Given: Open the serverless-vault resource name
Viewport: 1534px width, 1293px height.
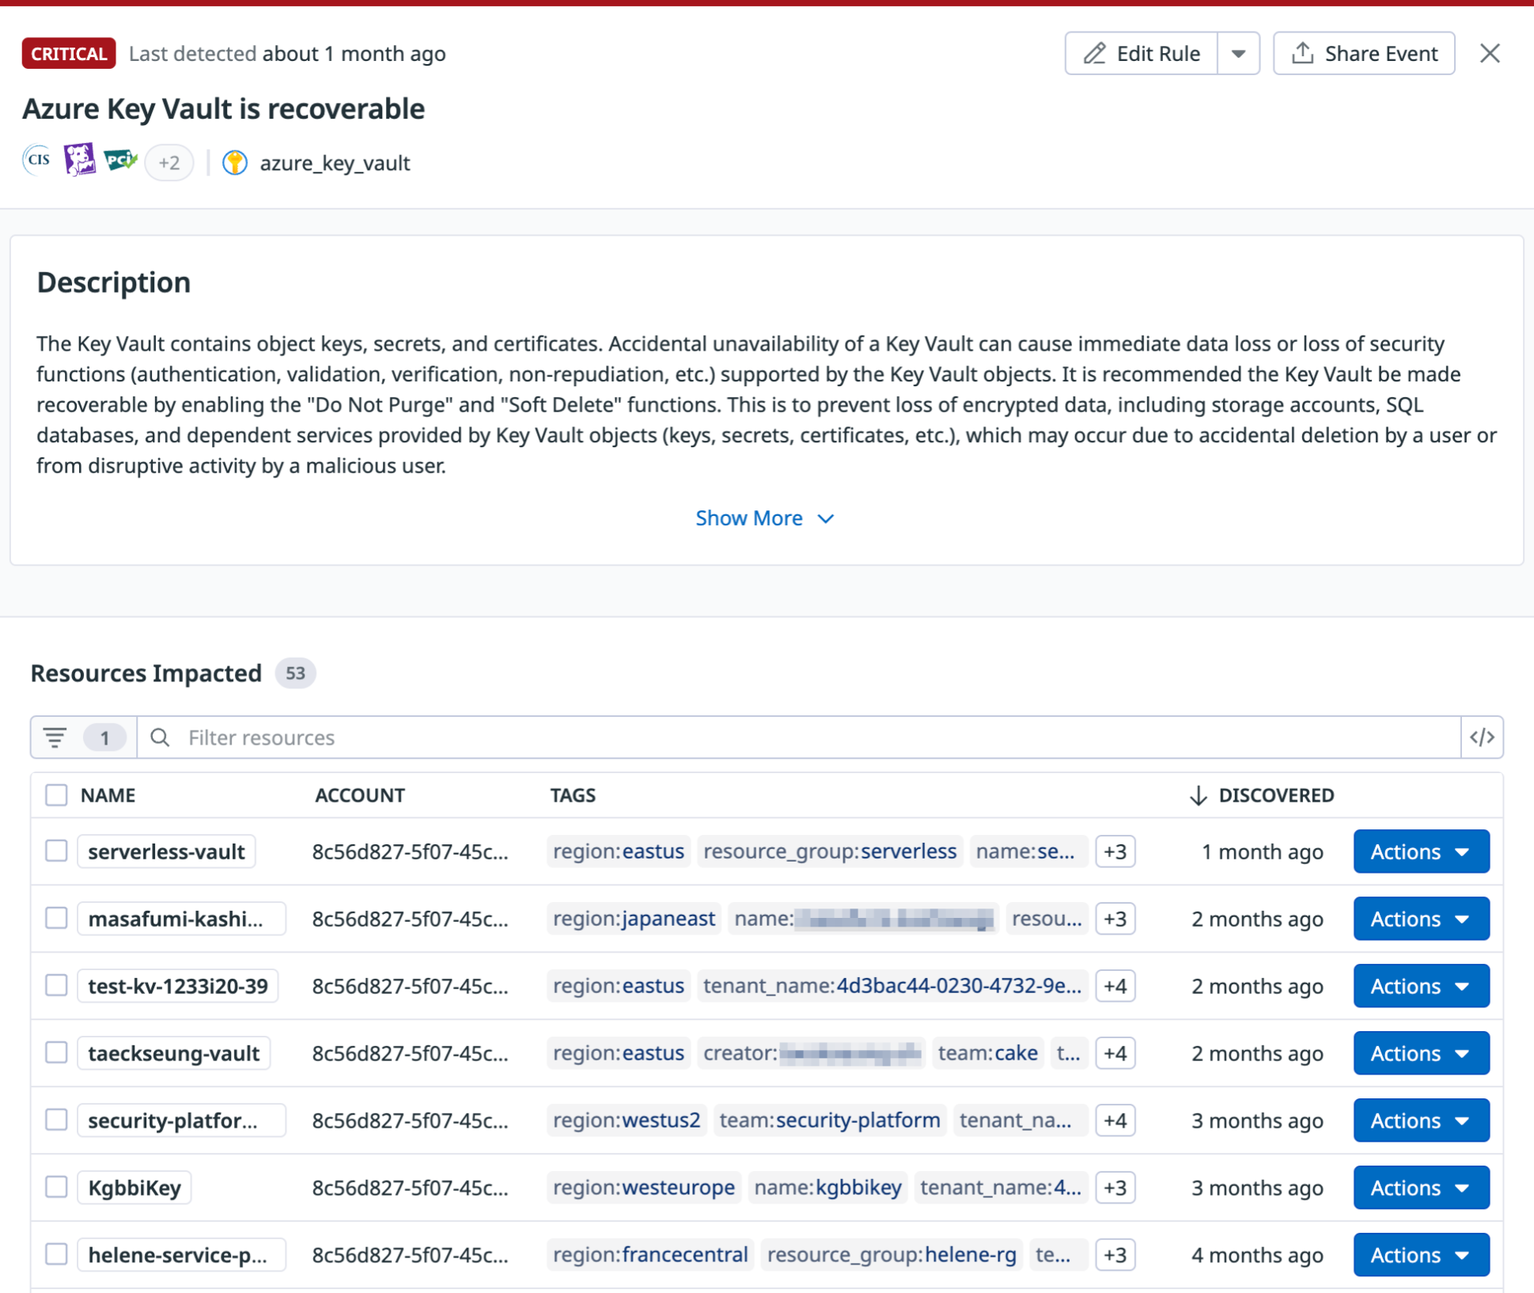Looking at the screenshot, I should pos(166,851).
